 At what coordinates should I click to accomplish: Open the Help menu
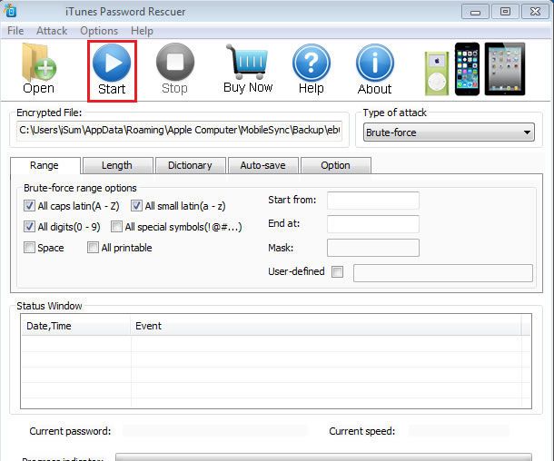[x=142, y=31]
